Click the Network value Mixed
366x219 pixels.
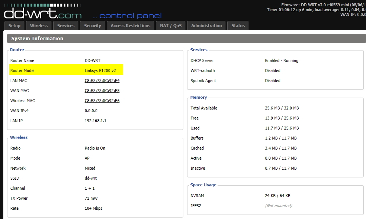pos(90,168)
